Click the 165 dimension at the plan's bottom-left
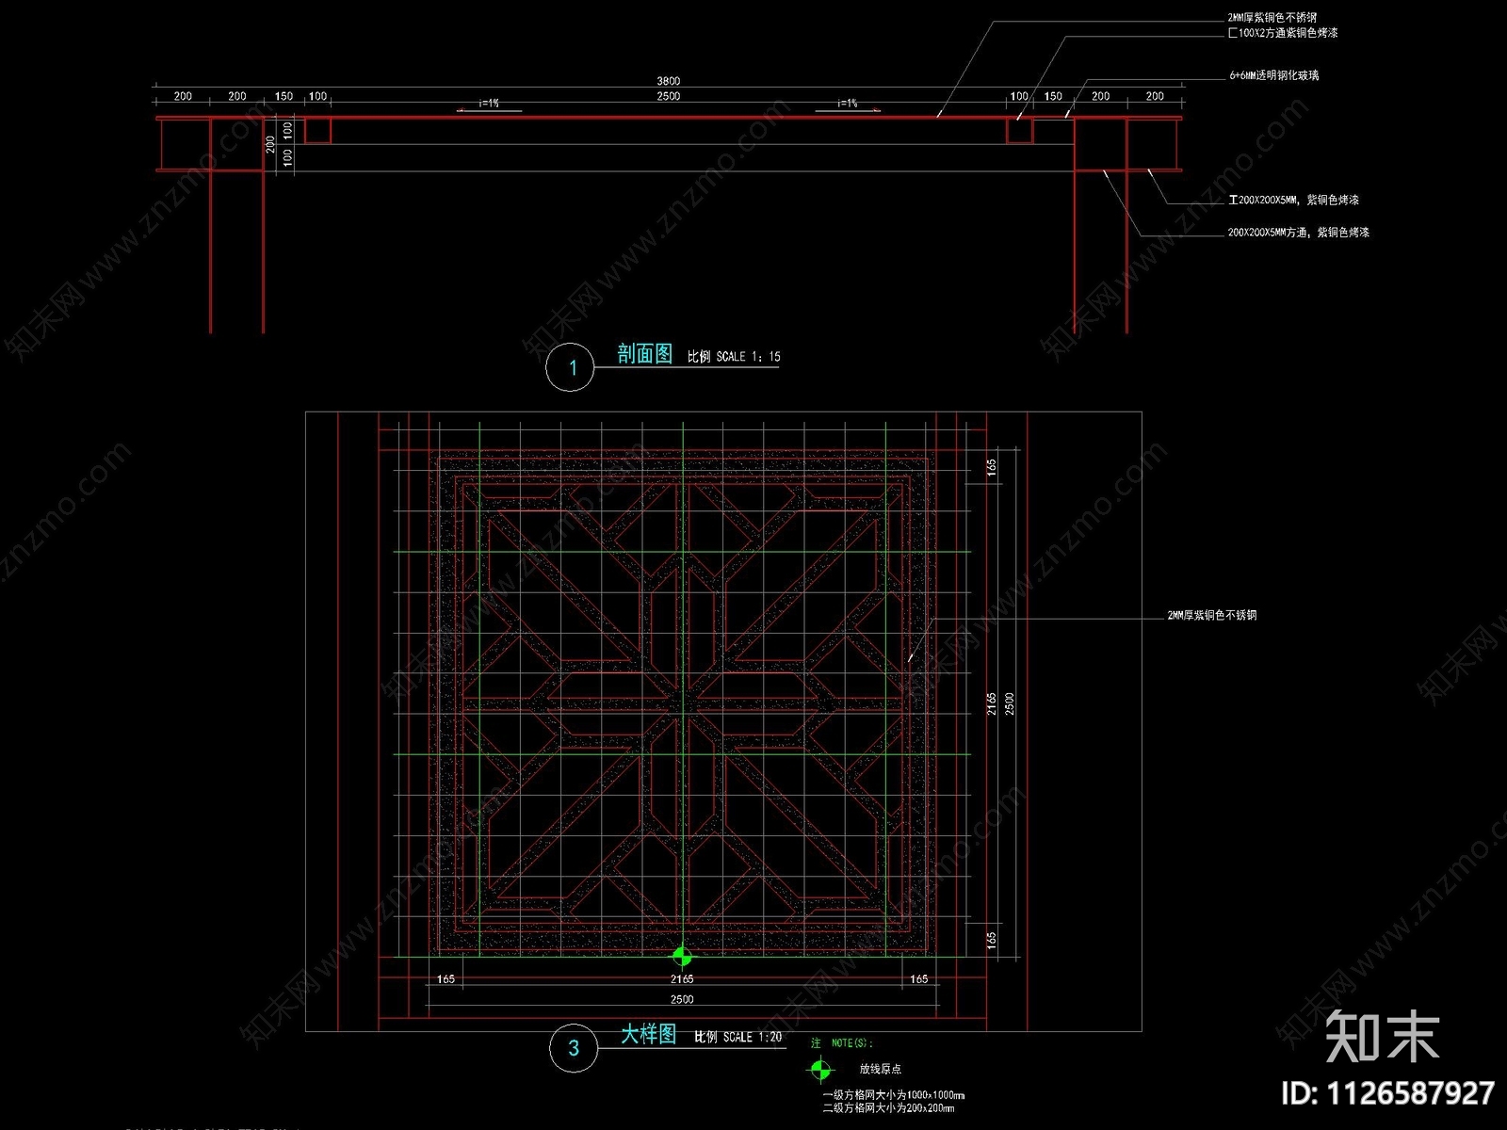The width and height of the screenshot is (1507, 1130). [446, 979]
